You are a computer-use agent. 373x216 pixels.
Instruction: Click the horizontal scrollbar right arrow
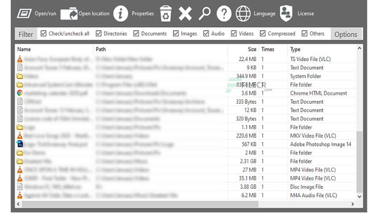click(352, 204)
